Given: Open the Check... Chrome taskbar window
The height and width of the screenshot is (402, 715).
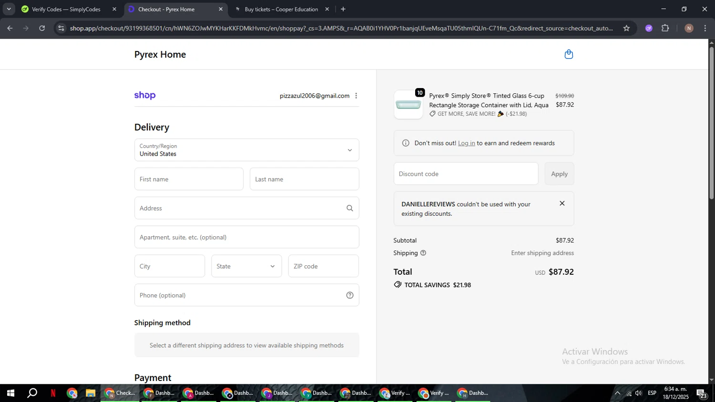Looking at the screenshot, I should (x=120, y=393).
